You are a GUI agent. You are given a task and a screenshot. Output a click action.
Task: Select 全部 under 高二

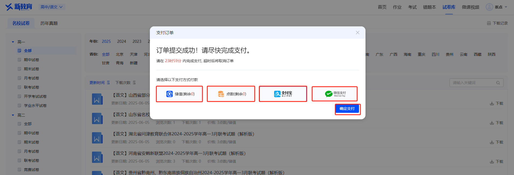pyautogui.click(x=27, y=124)
